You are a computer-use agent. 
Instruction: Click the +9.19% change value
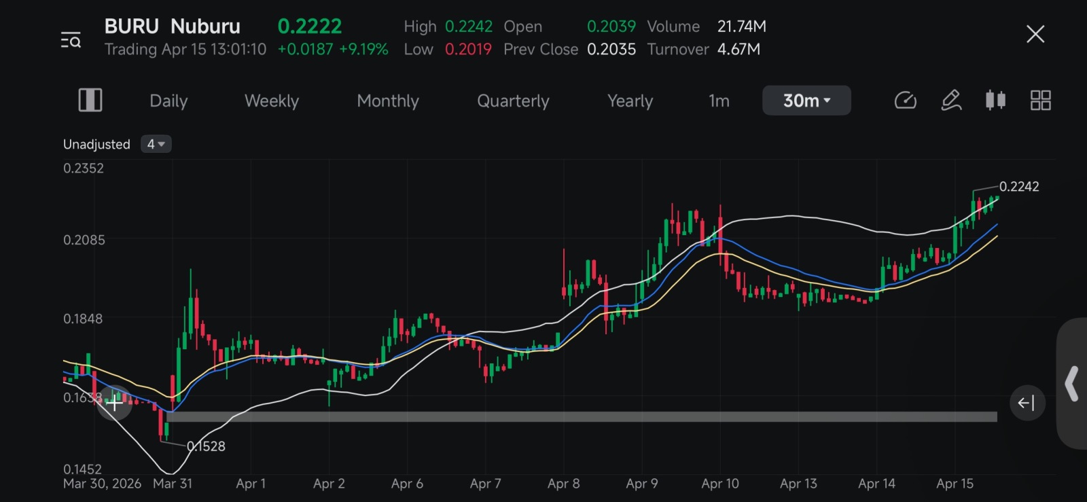point(363,49)
